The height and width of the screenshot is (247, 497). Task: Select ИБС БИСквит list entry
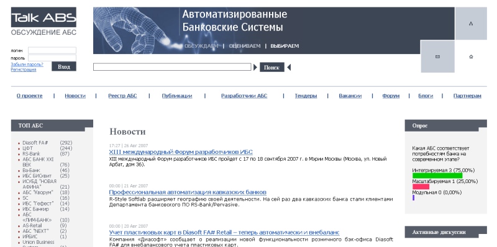[37, 176]
